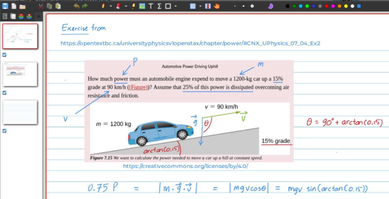This screenshot has width=389, height=199.
Task: Pick the gray color swatch
Action: (x=320, y=6)
